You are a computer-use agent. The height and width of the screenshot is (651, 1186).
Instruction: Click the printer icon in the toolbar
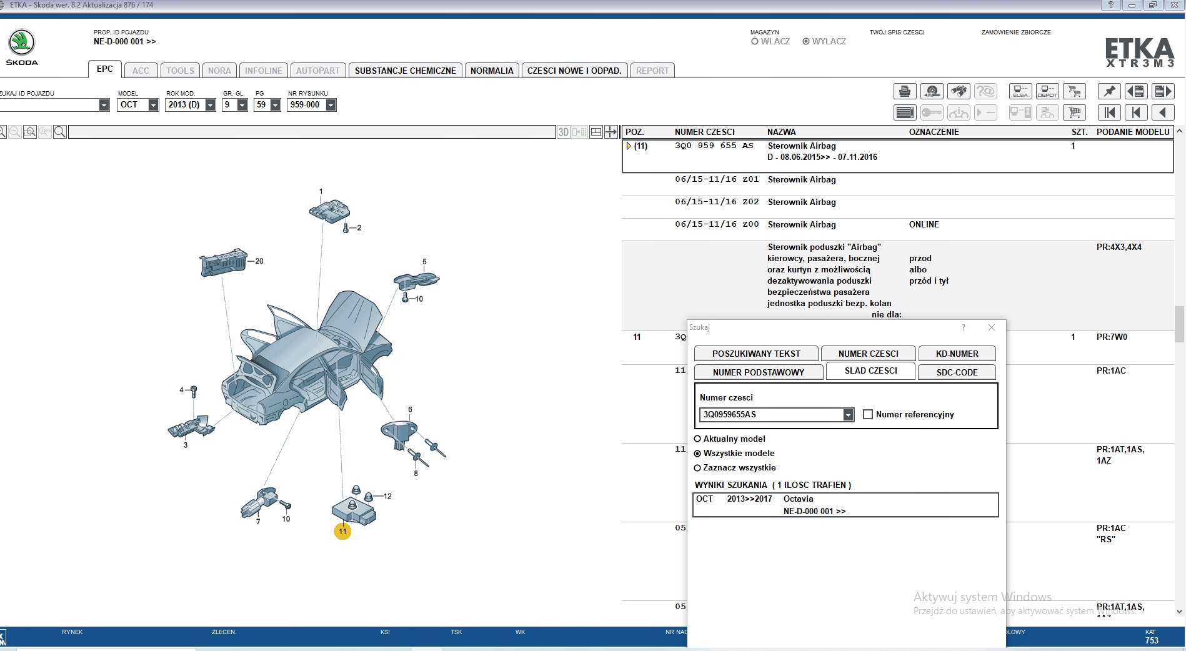pyautogui.click(x=904, y=91)
